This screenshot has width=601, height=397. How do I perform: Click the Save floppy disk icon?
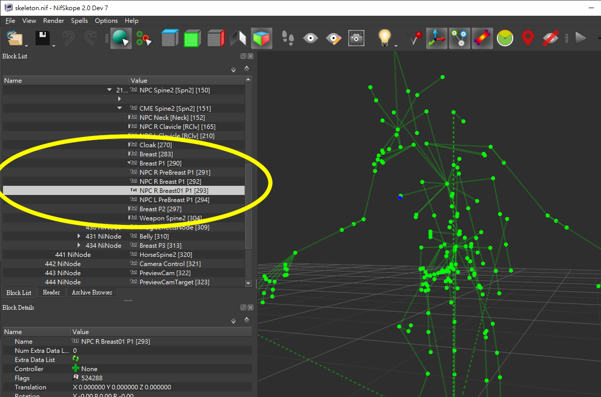tap(42, 38)
